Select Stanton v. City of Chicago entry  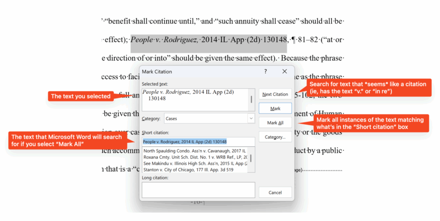(x=195, y=169)
